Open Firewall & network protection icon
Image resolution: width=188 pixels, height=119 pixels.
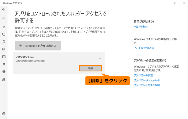pos(4,49)
